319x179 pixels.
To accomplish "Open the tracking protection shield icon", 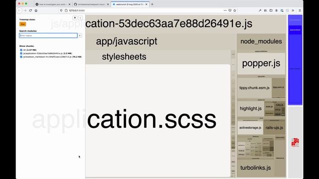I will [x=61, y=10].
